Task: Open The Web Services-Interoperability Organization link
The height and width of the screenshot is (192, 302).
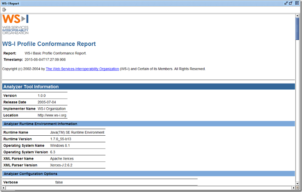Action: [x=82, y=69]
